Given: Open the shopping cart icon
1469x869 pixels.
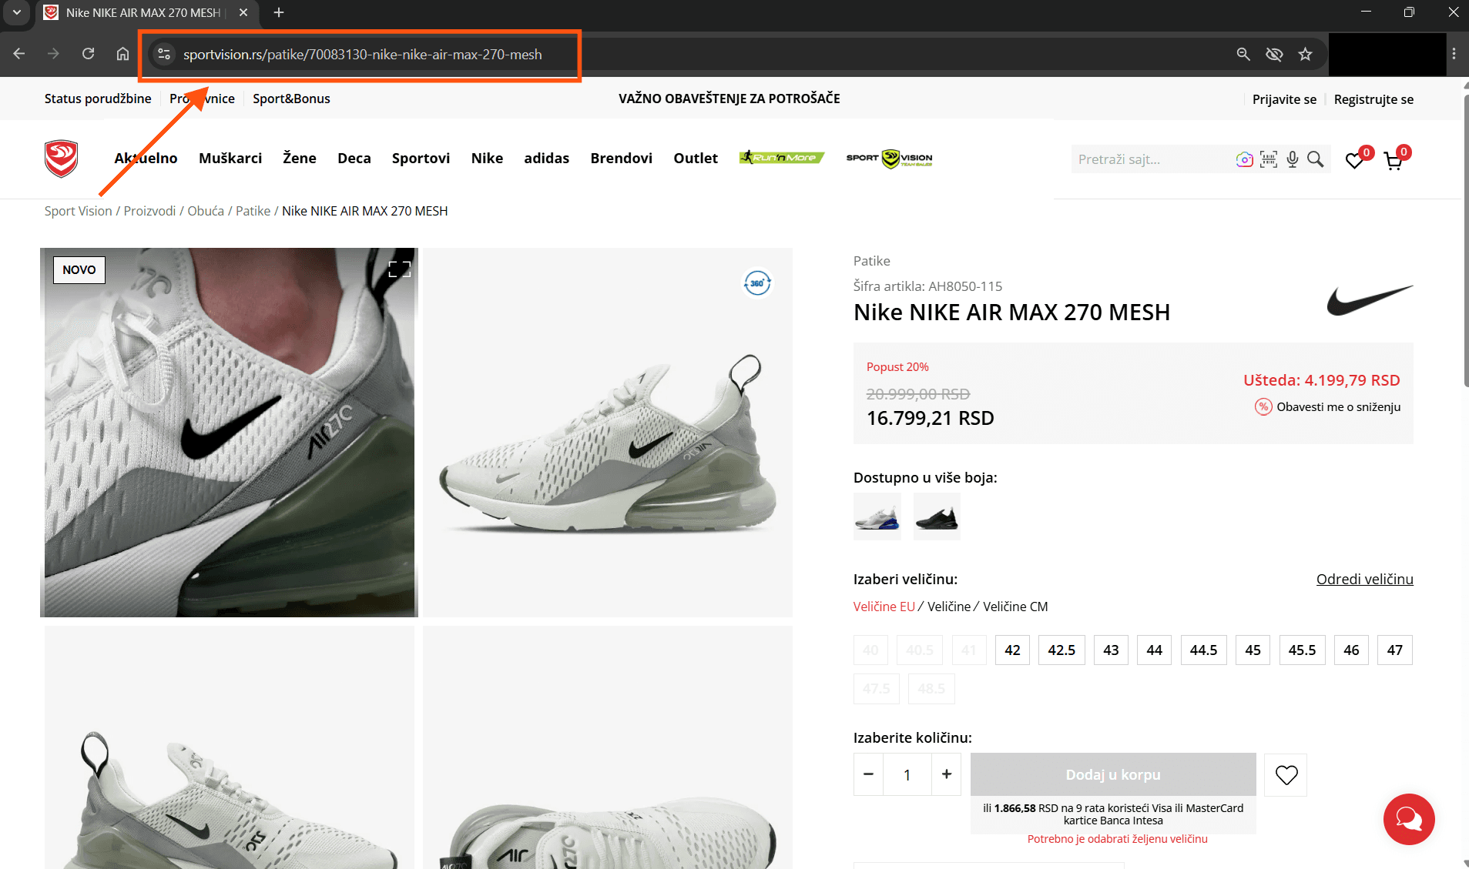Looking at the screenshot, I should pyautogui.click(x=1393, y=160).
